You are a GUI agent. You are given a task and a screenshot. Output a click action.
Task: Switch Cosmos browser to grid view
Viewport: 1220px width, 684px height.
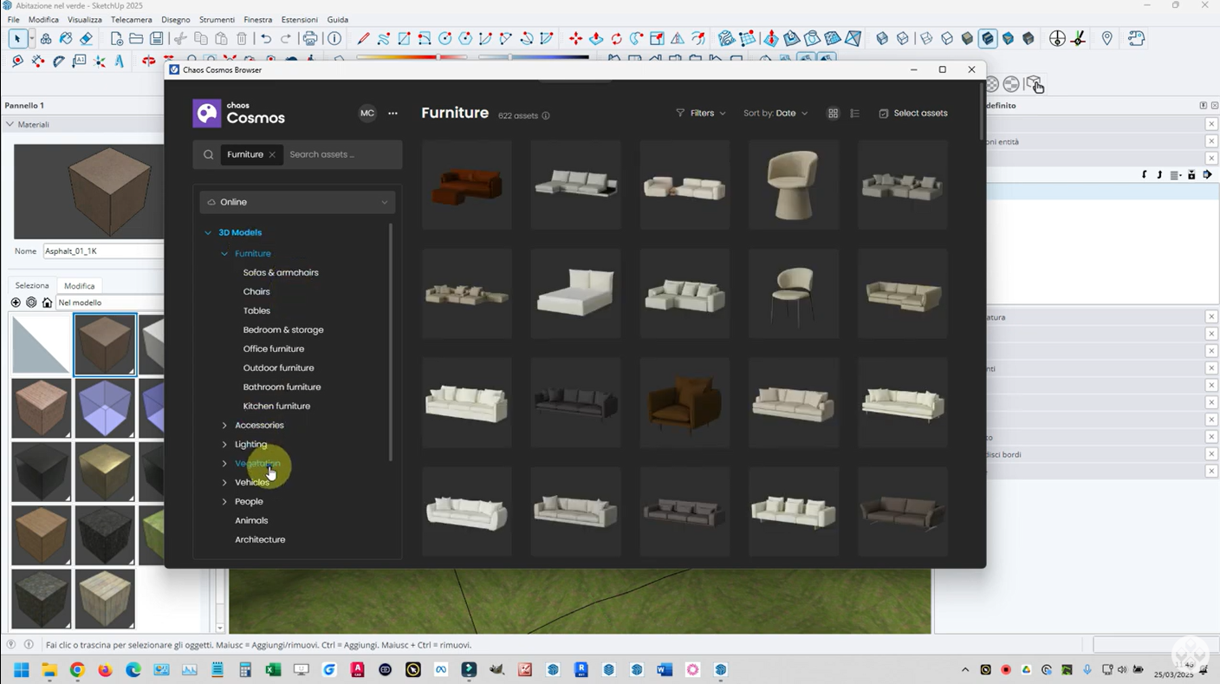833,114
